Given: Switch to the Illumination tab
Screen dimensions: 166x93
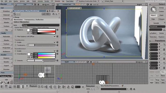Looking at the screenshot, I should (x=18, y=20).
